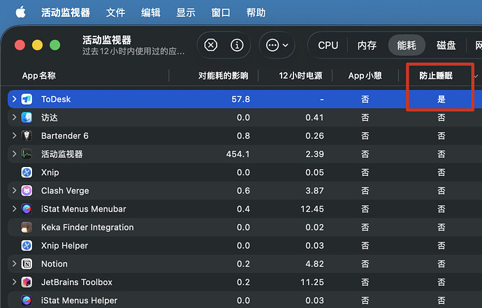Click the 454.1 energy impact value
Viewport: 482px width, 308px height.
(x=238, y=154)
